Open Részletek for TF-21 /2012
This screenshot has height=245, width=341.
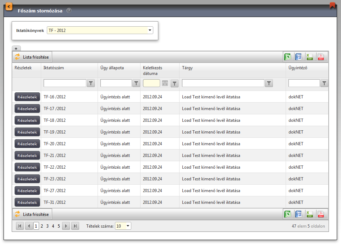(27, 156)
